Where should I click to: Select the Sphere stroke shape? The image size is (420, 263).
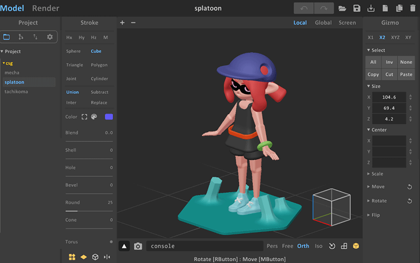pyautogui.click(x=73, y=51)
